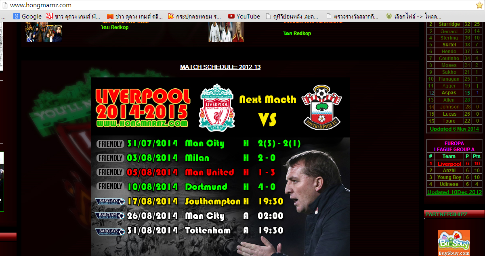Viewport: 485px width, 256px height.
Task: Click the 1 - 3 score
Action: [267, 173]
